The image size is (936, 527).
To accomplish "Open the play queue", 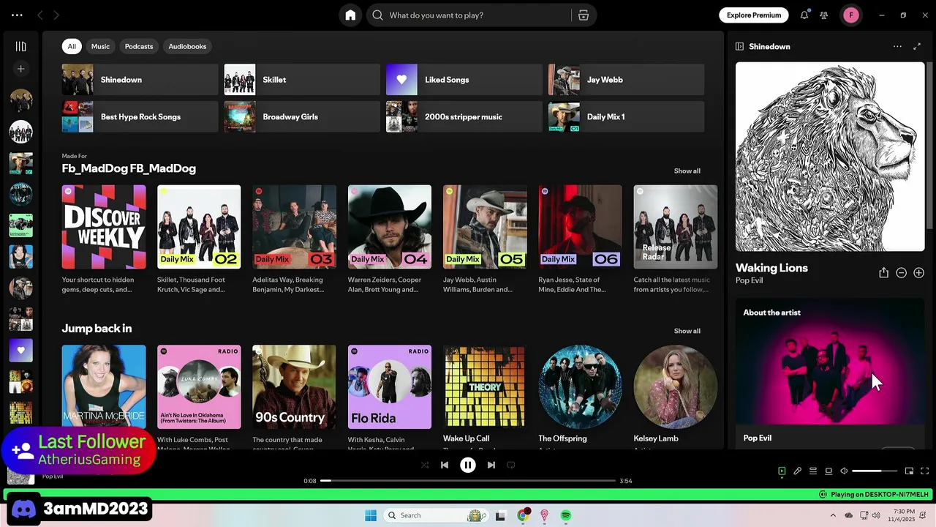I will point(813,471).
